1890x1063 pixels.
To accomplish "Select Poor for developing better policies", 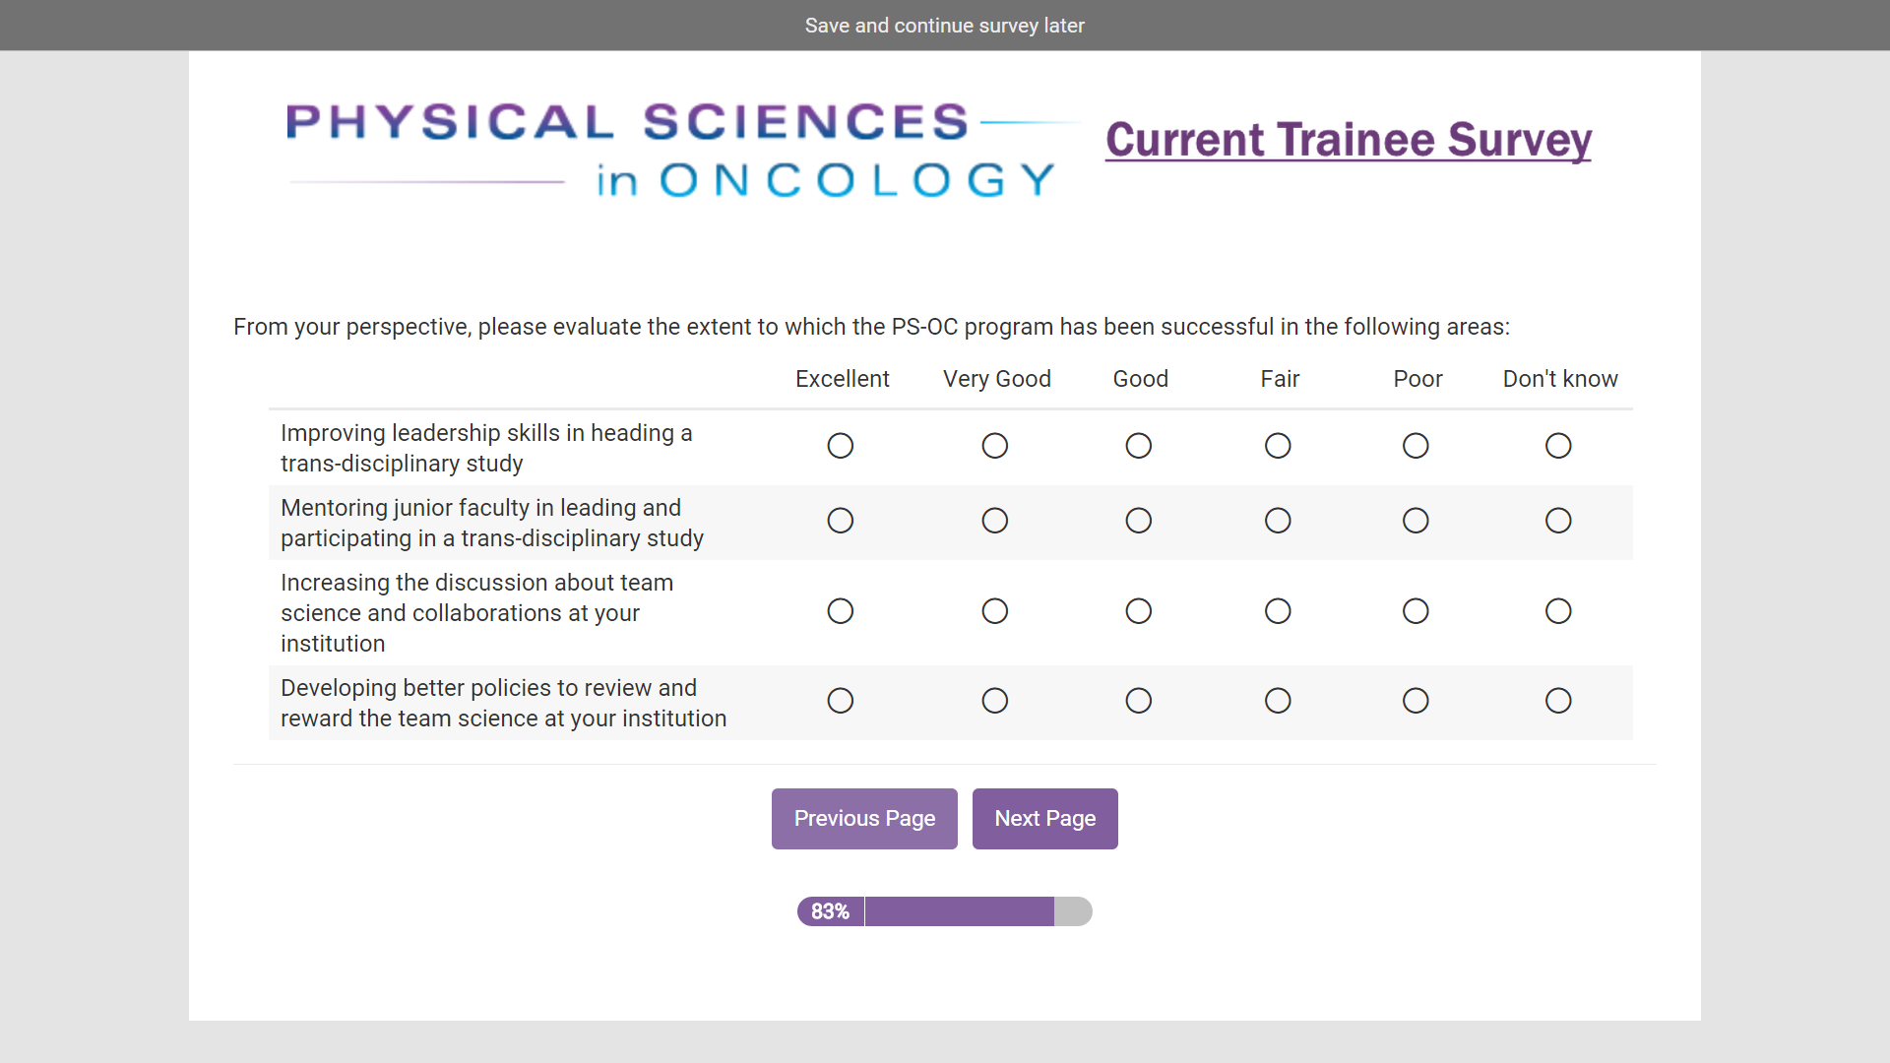I will click(x=1415, y=701).
